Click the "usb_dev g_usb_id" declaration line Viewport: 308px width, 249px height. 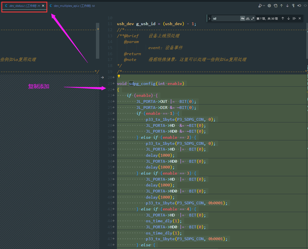coord(156,24)
